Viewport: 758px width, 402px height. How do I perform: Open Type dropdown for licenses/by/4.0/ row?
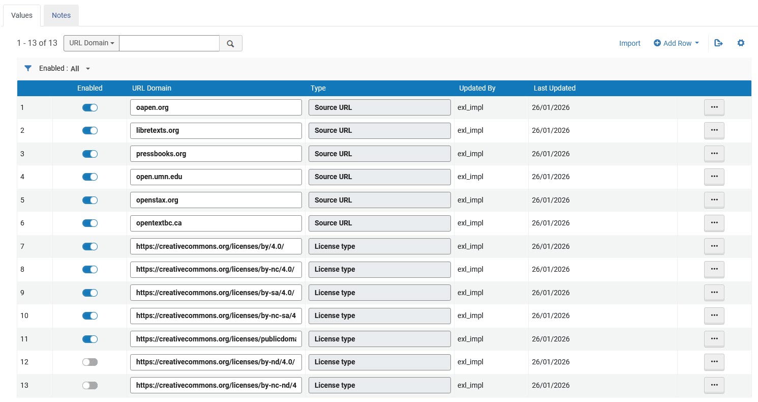tap(380, 246)
